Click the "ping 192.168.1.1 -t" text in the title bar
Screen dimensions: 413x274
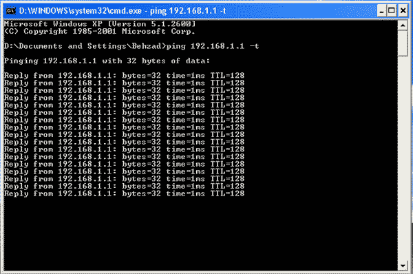[x=188, y=11]
